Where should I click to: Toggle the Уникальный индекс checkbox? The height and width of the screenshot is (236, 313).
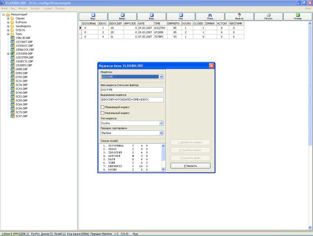[x=102, y=113]
